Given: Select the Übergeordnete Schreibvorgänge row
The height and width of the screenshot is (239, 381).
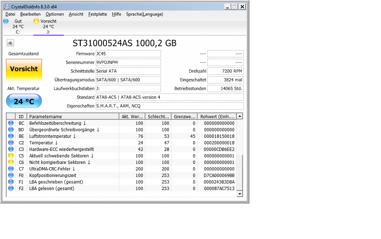Looking at the screenshot, I should coord(121,129).
